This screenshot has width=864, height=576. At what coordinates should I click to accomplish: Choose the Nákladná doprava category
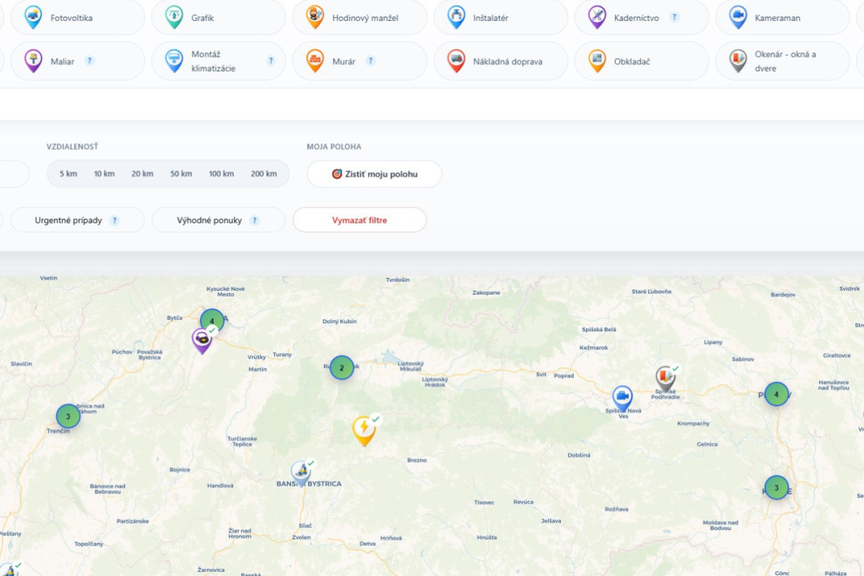(x=500, y=61)
